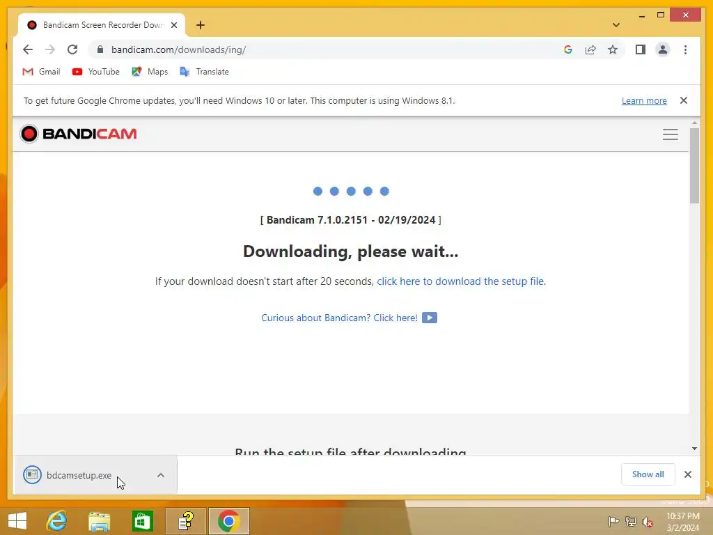Open the Chrome side panel
Image resolution: width=713 pixels, height=535 pixels.
[641, 49]
